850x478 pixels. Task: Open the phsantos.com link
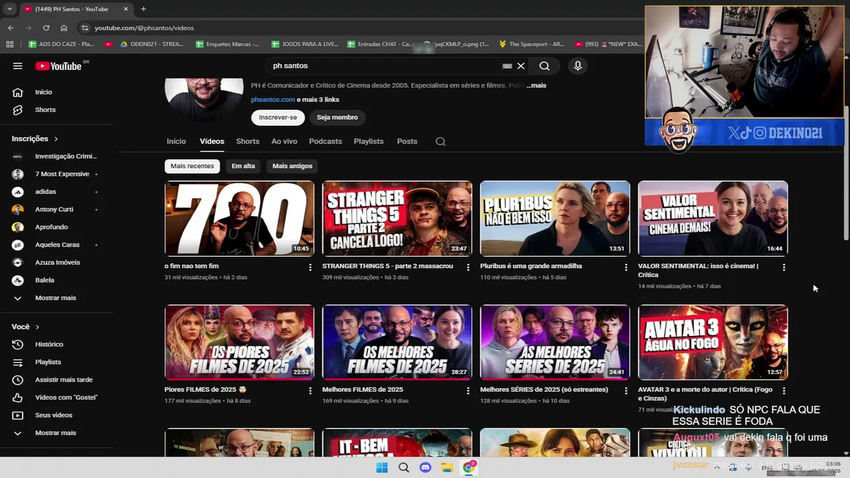273,100
